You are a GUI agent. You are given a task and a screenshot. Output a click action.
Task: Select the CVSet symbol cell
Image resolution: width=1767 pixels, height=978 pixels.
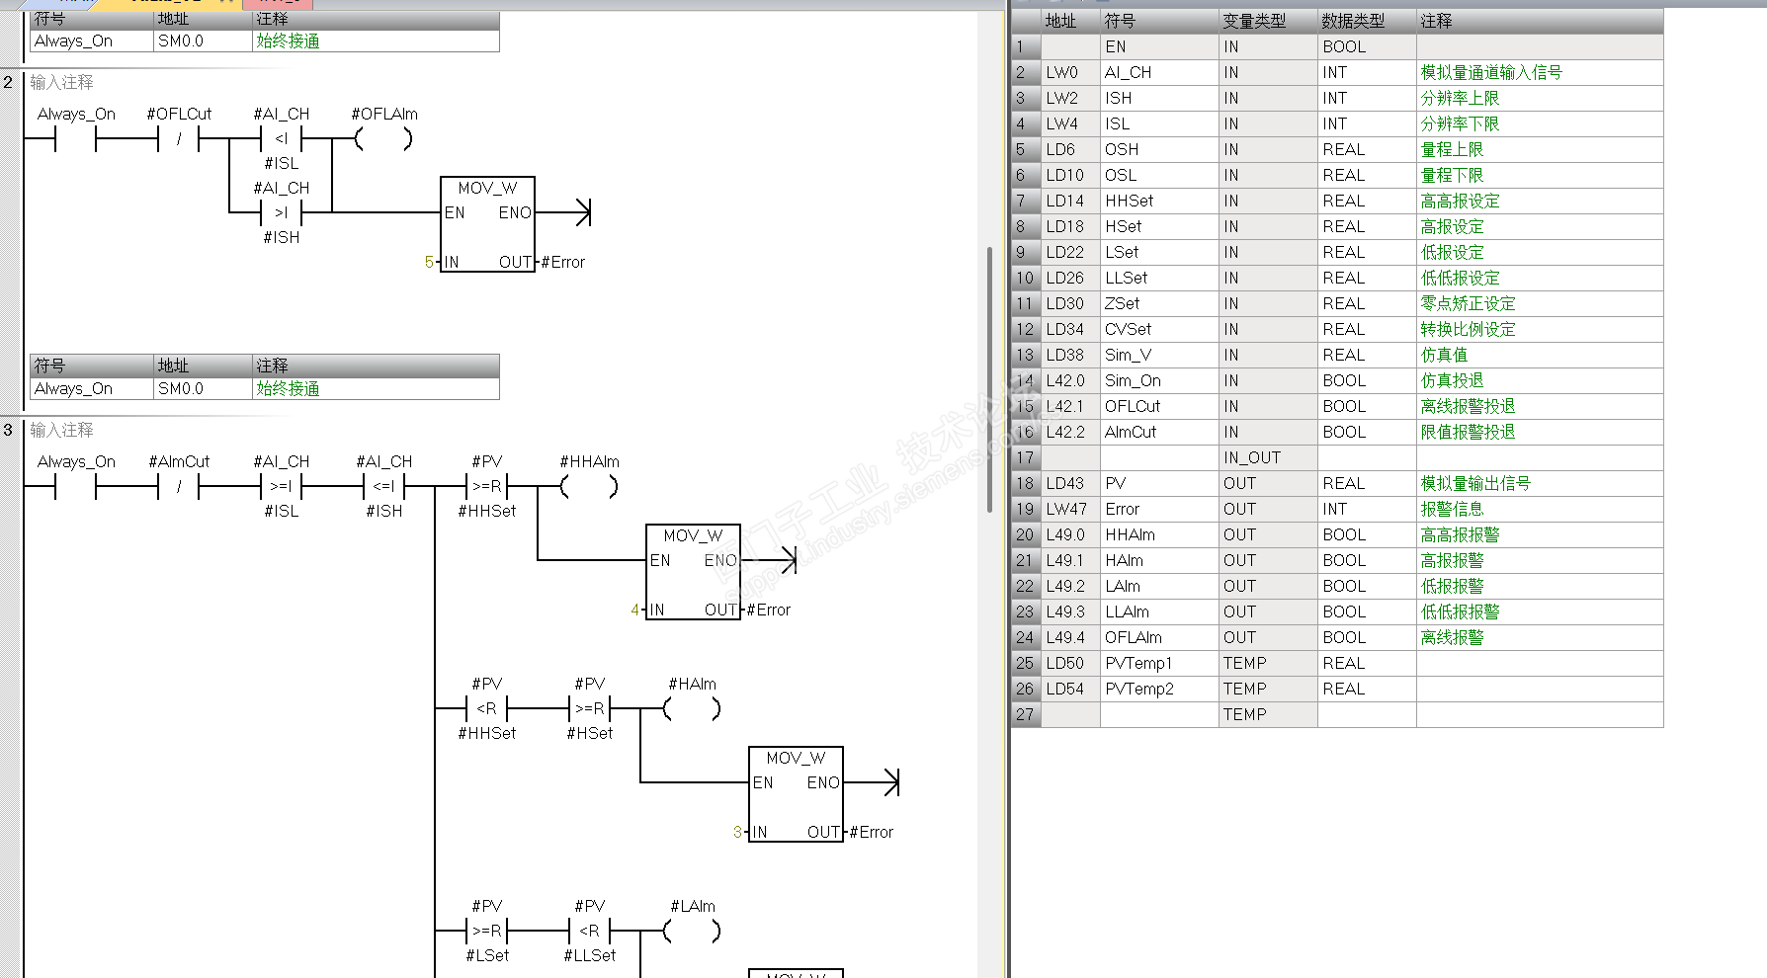[1159, 329]
